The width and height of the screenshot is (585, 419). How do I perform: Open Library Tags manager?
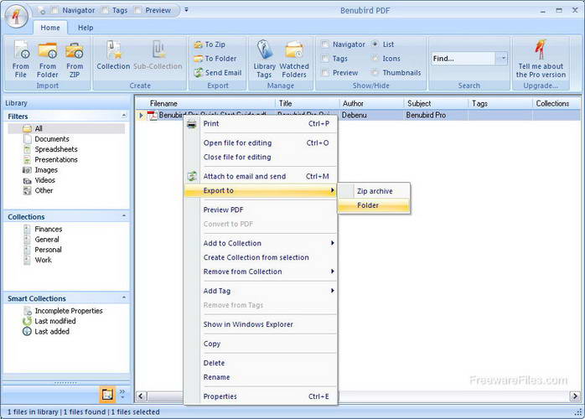(265, 59)
